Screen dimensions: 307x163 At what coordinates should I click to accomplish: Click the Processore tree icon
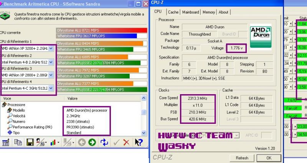pos(4,105)
